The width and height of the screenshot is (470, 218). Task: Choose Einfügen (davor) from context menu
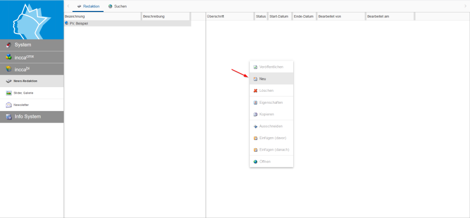(x=272, y=138)
